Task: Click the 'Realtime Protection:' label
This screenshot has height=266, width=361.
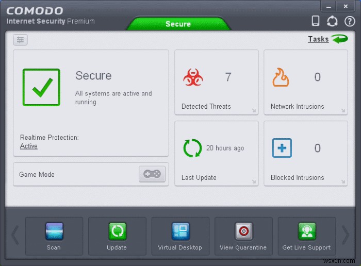Action: (x=50, y=137)
